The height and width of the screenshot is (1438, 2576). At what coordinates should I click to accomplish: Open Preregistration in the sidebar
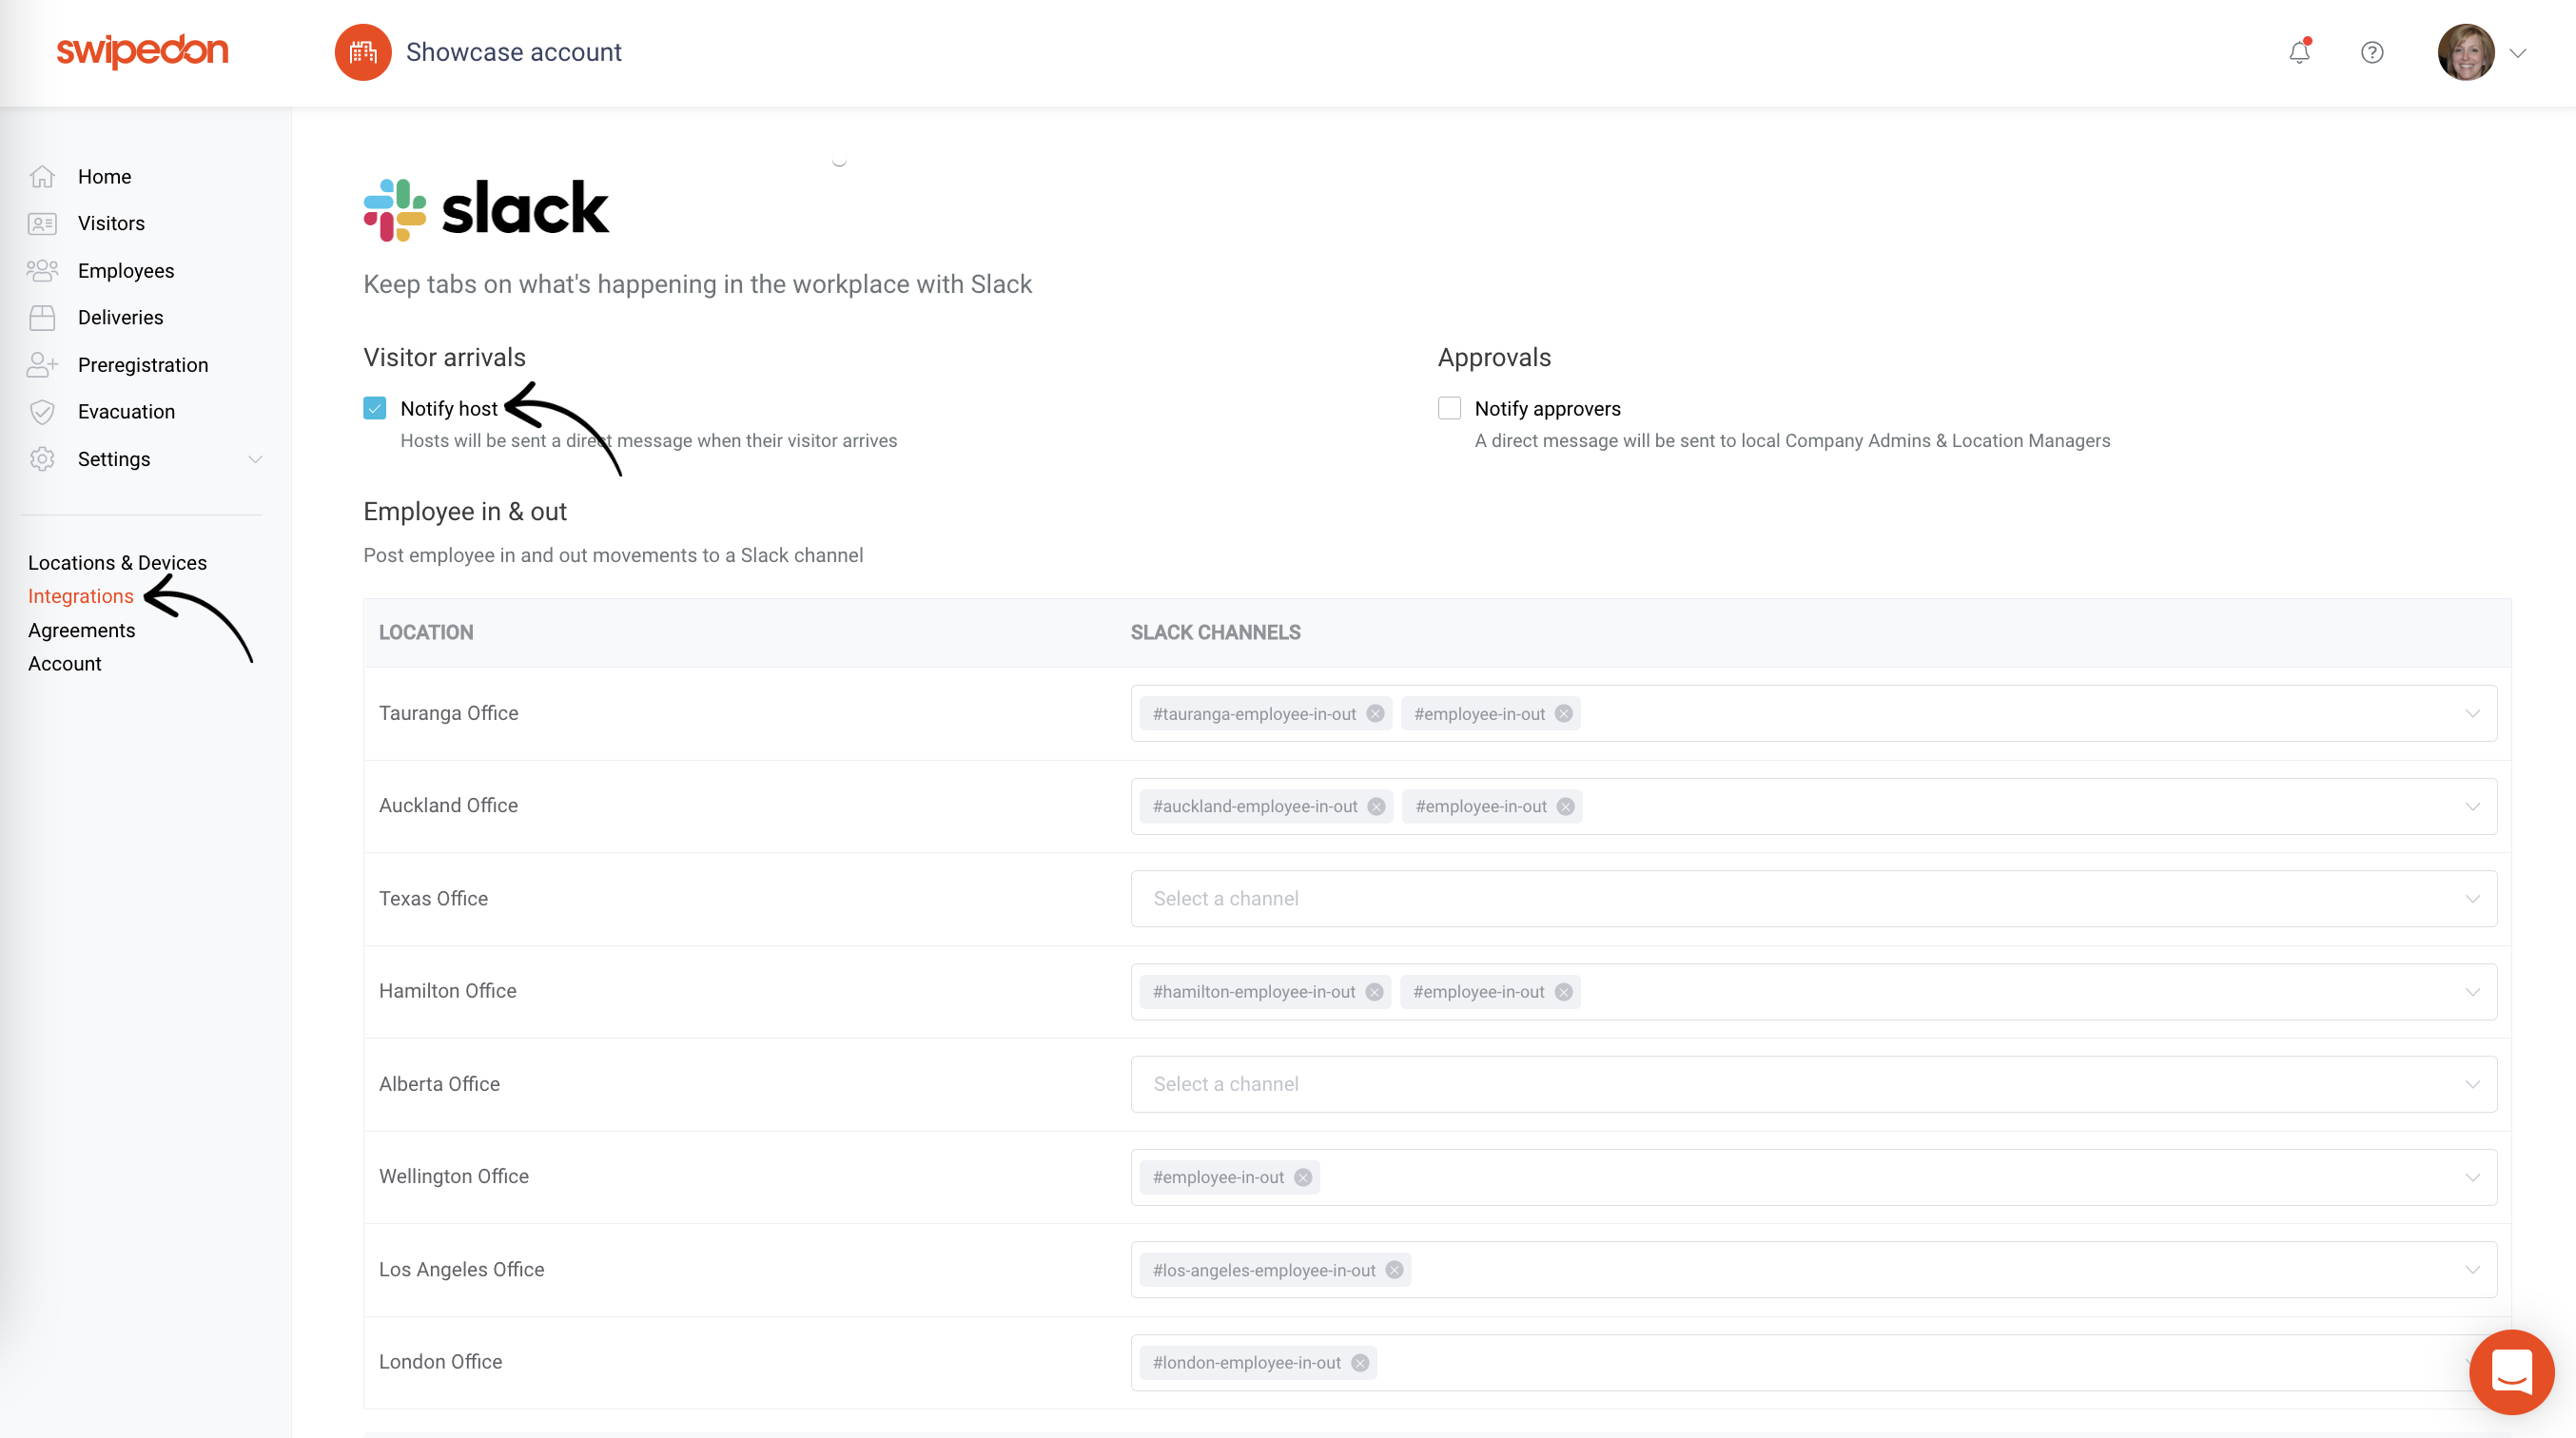pos(143,364)
